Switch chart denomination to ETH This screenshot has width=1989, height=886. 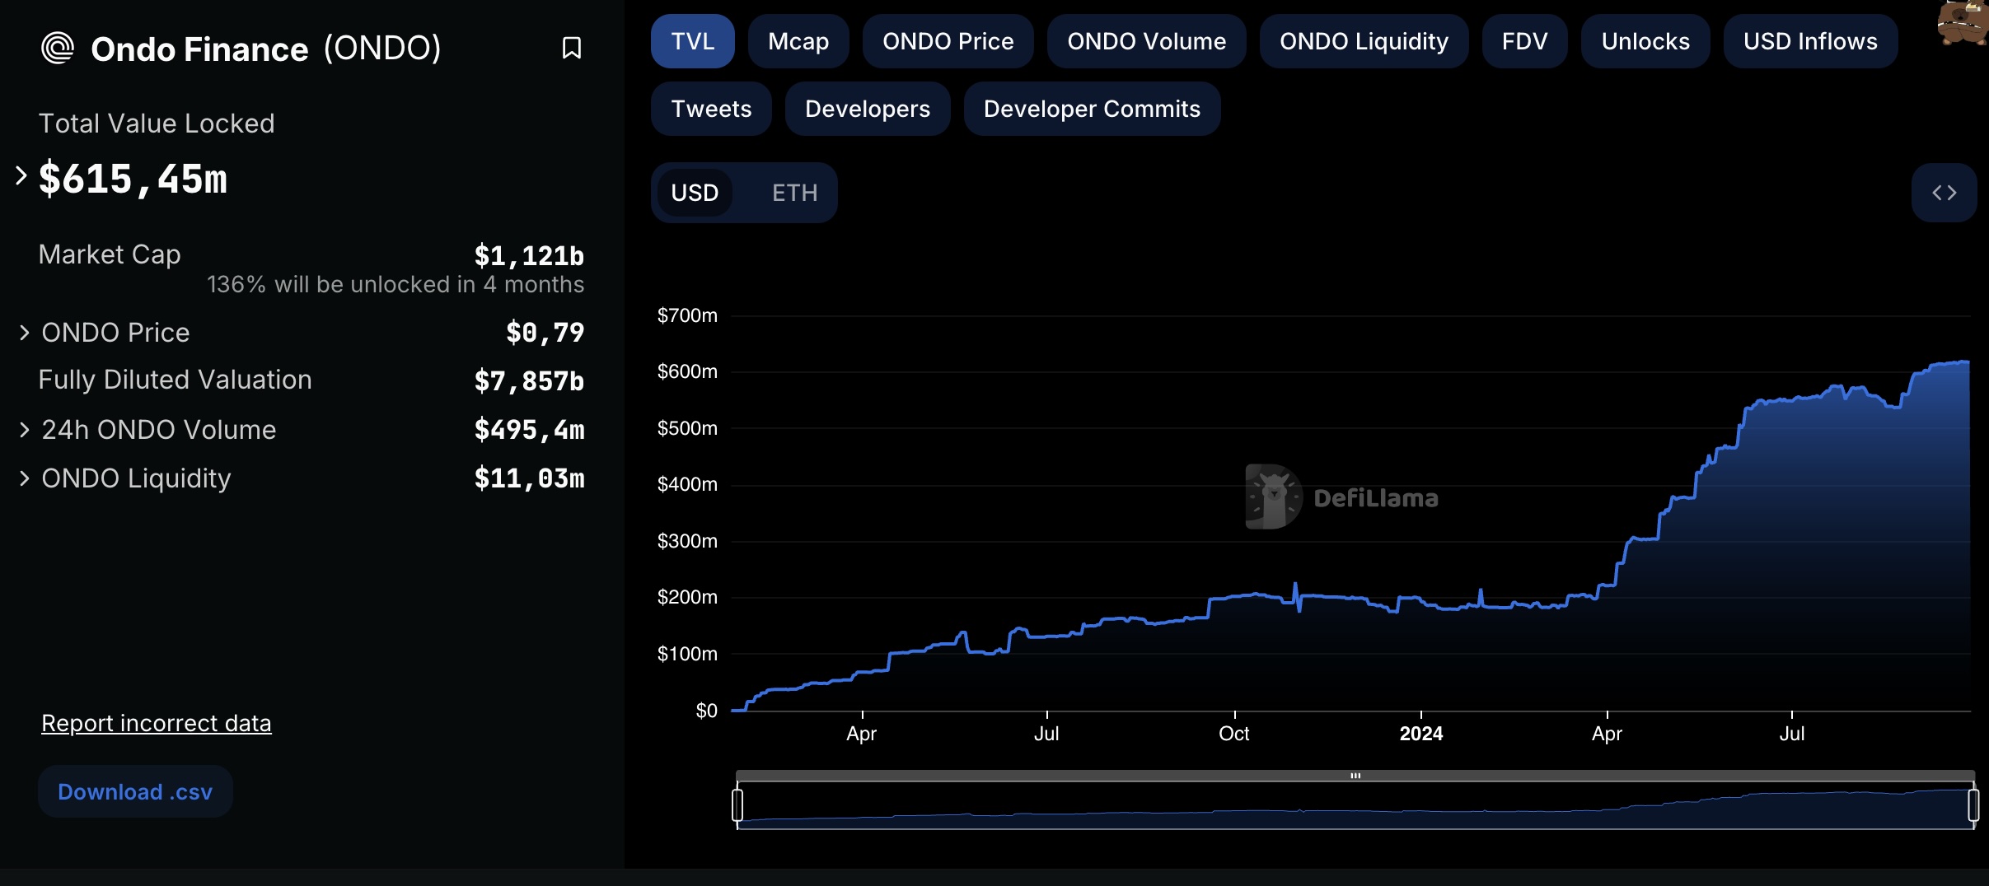point(794,193)
